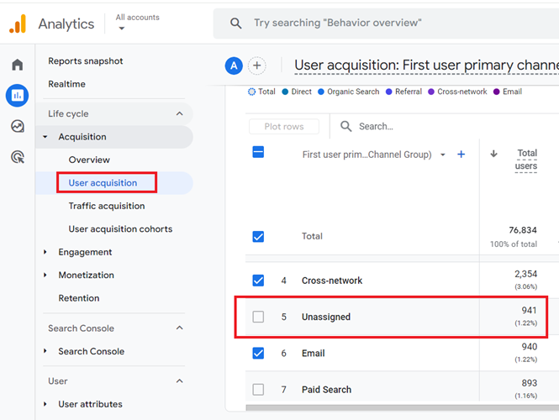Collapse the Life cycle section
This screenshot has height=420, width=559.
pyautogui.click(x=179, y=114)
